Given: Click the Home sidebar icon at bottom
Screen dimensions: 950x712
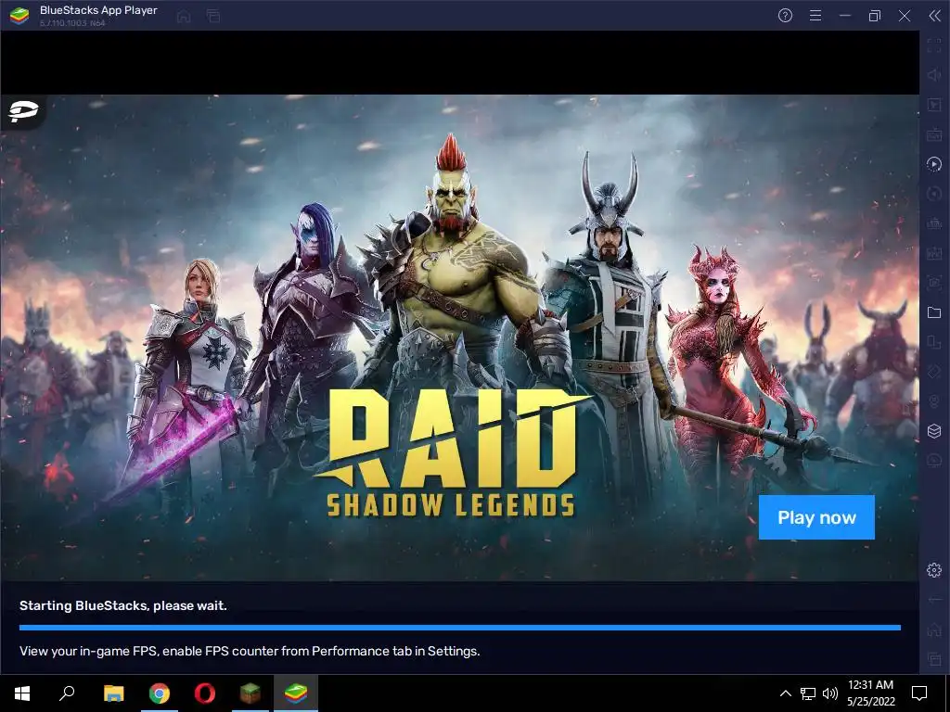Looking at the screenshot, I should coord(934,629).
